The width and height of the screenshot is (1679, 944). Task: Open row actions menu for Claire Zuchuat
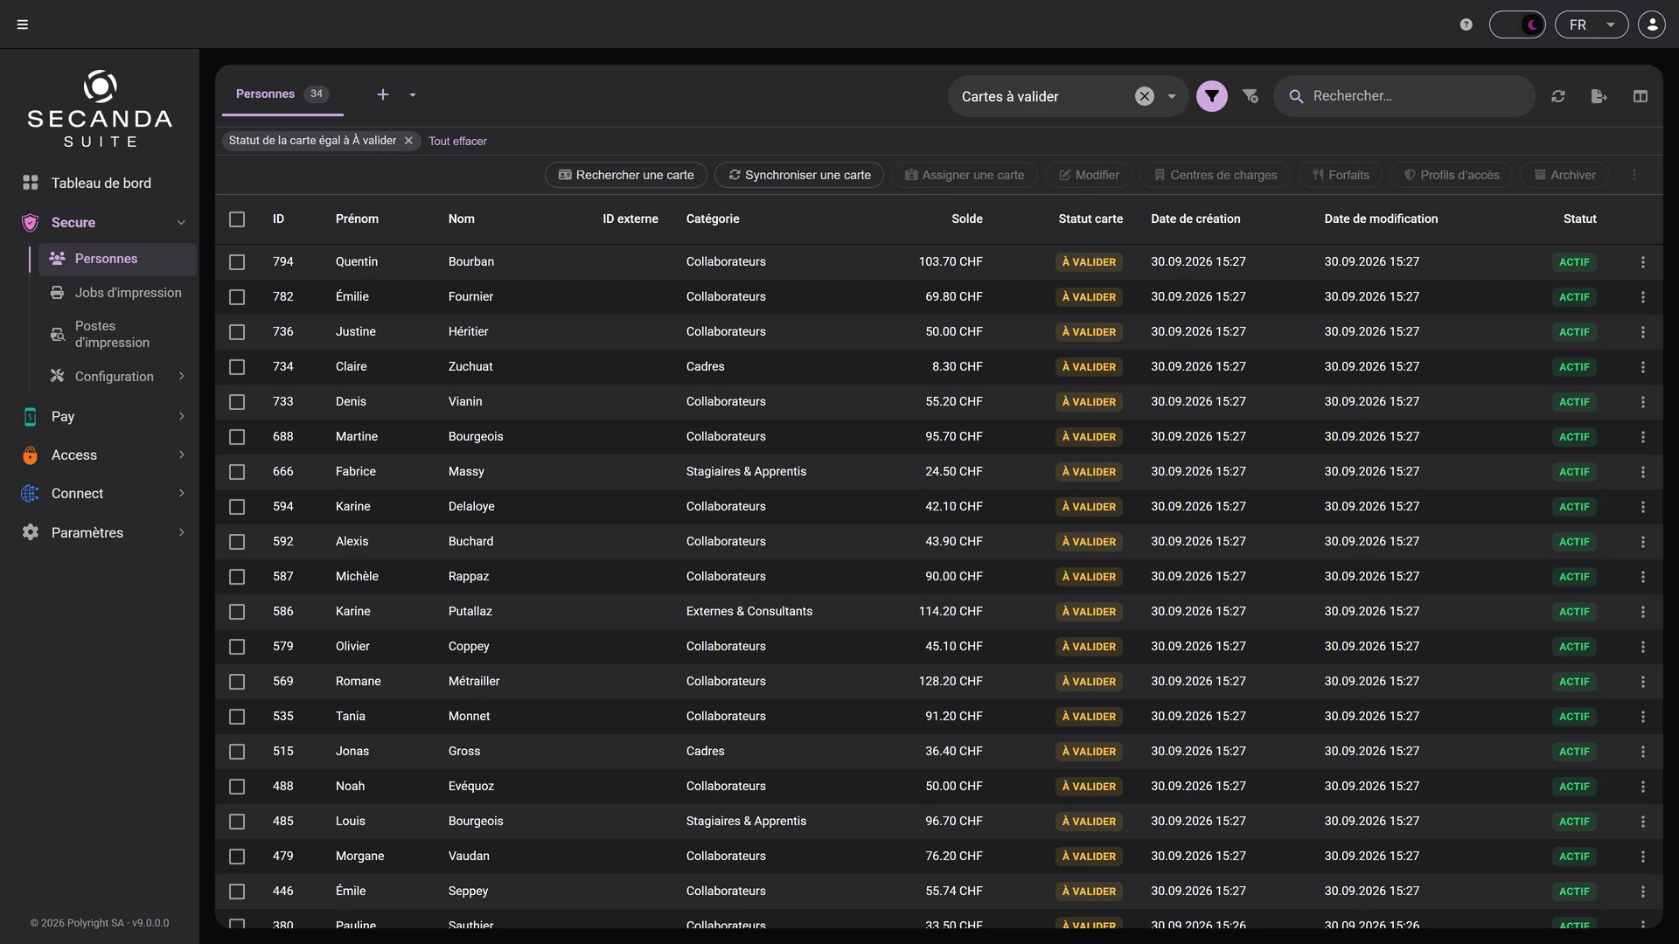1643,367
